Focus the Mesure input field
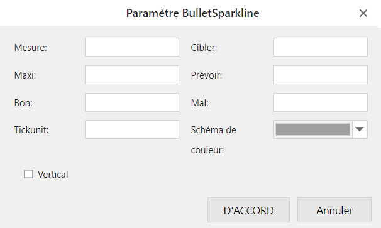381x228 pixels. [x=132, y=47]
